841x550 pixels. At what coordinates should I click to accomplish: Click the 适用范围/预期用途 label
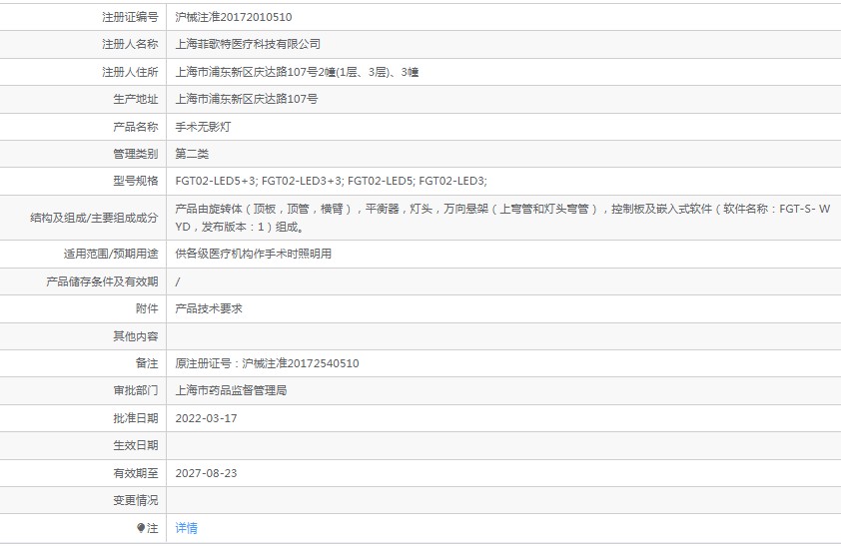pos(111,255)
